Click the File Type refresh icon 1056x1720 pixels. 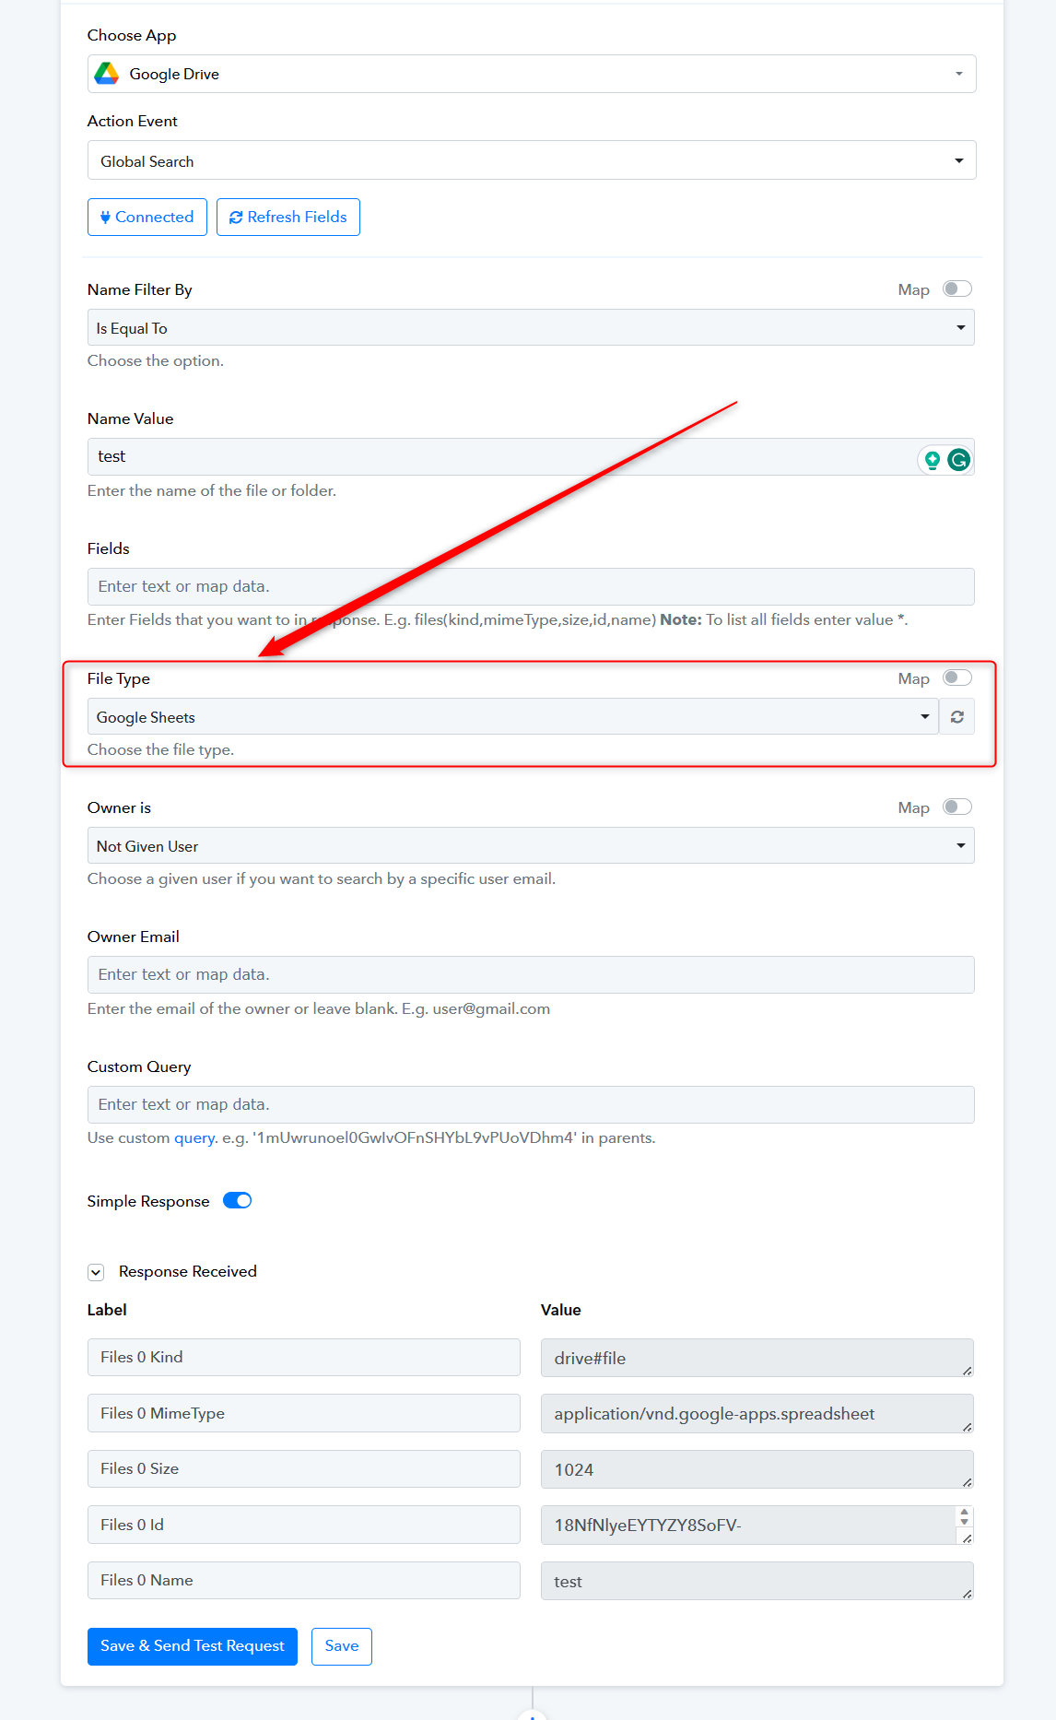[957, 717]
